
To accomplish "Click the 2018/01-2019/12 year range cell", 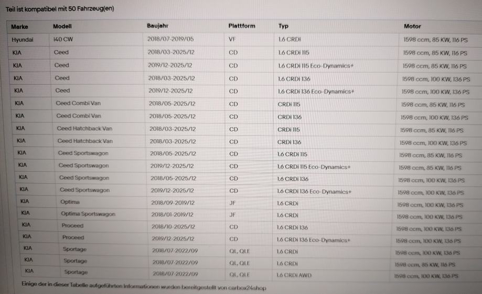I will [x=173, y=214].
